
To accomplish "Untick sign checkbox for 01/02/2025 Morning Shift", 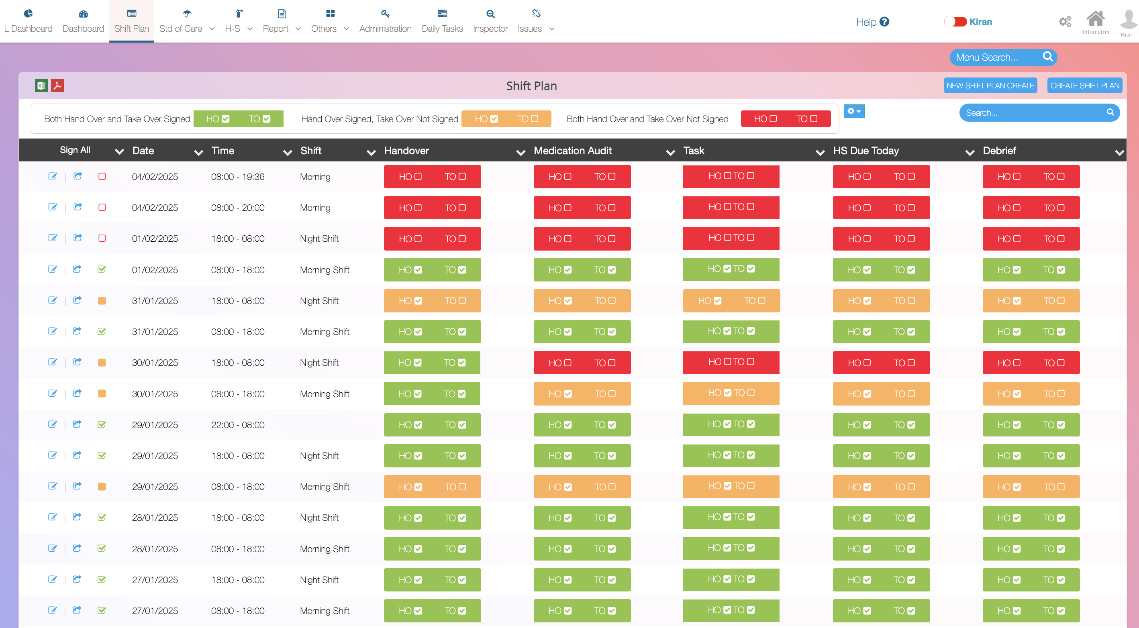I will click(x=102, y=269).
